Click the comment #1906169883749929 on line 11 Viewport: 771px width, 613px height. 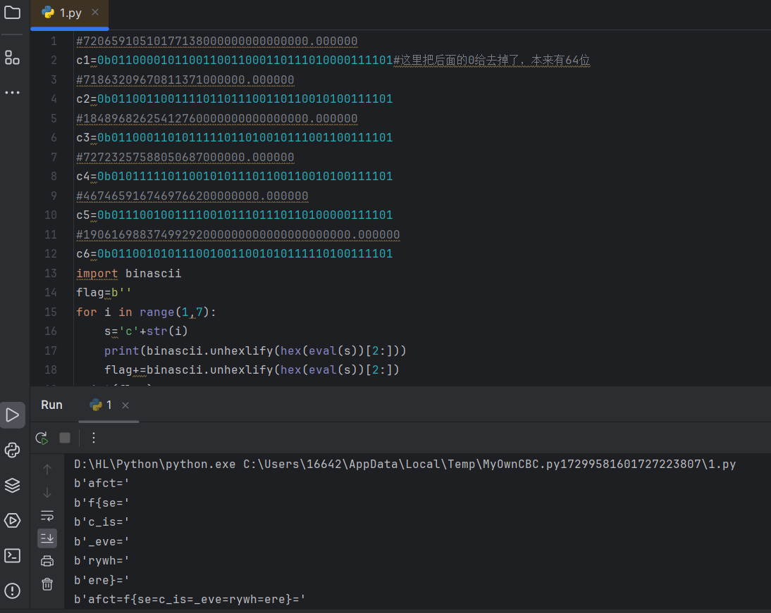(238, 234)
